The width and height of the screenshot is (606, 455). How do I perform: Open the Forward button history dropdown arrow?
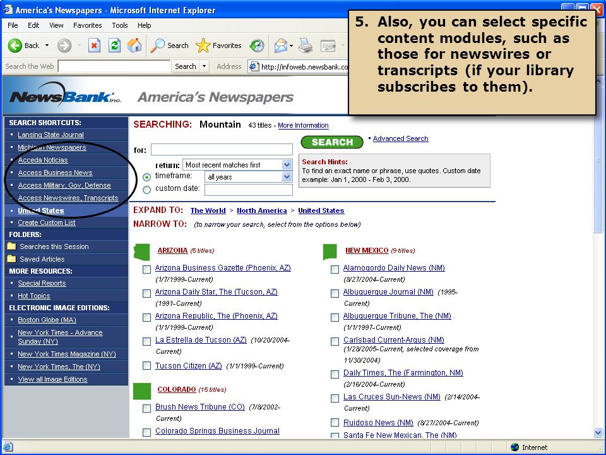click(x=79, y=45)
